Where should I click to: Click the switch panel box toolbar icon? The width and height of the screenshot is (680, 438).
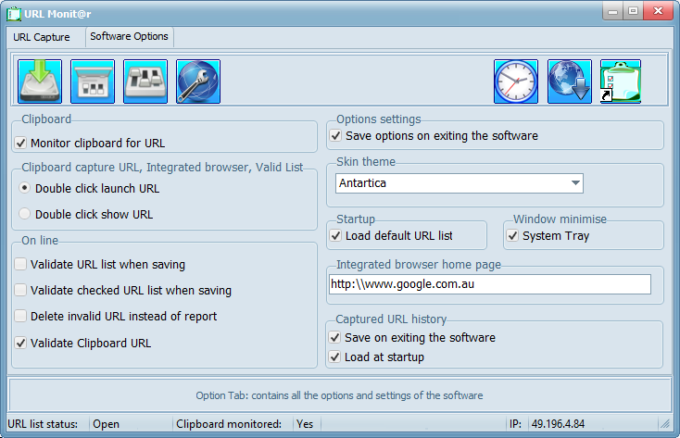pos(93,81)
